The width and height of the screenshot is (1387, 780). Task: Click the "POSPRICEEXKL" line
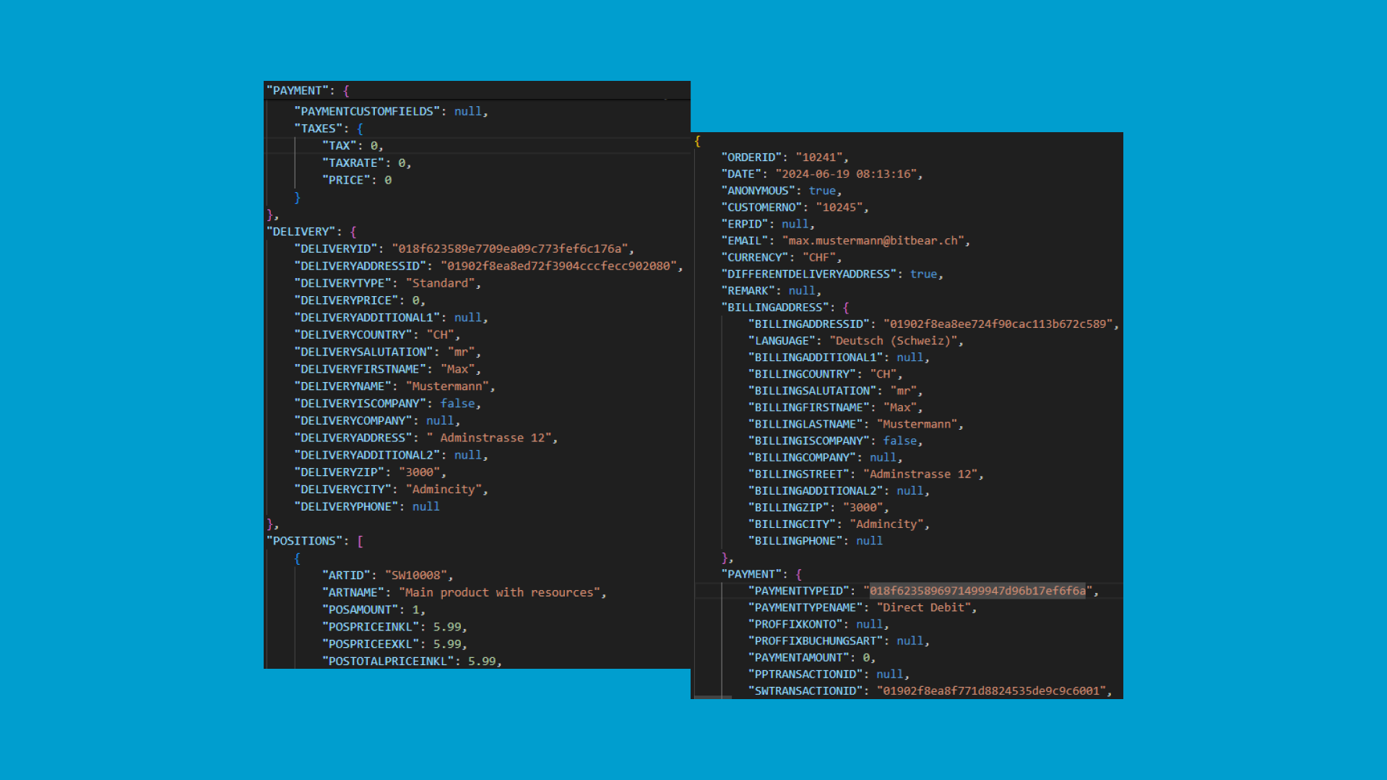coord(394,644)
